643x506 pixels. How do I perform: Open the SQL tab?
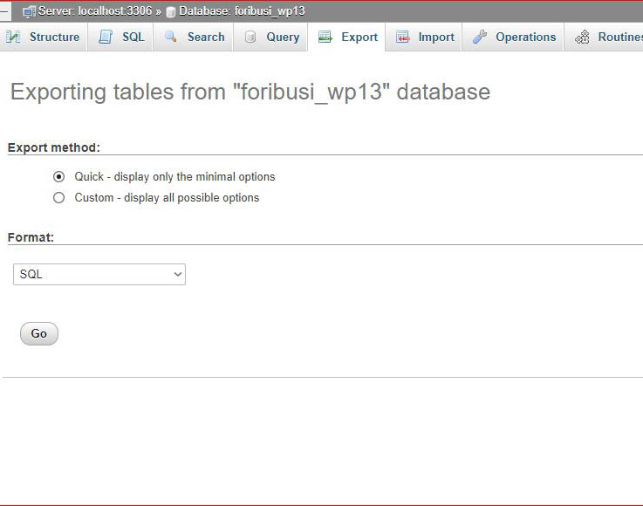coord(120,37)
